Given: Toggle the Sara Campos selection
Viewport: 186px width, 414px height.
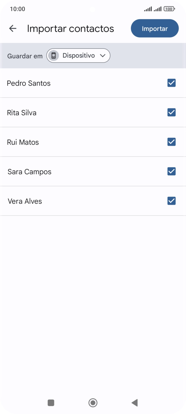Looking at the screenshot, I should click(171, 171).
